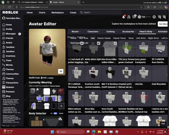Open Chat panel at bottom right
The image size is (169, 135).
[163, 124]
